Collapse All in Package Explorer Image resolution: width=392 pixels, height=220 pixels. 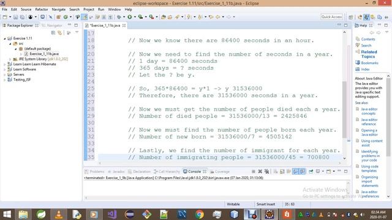53,32
